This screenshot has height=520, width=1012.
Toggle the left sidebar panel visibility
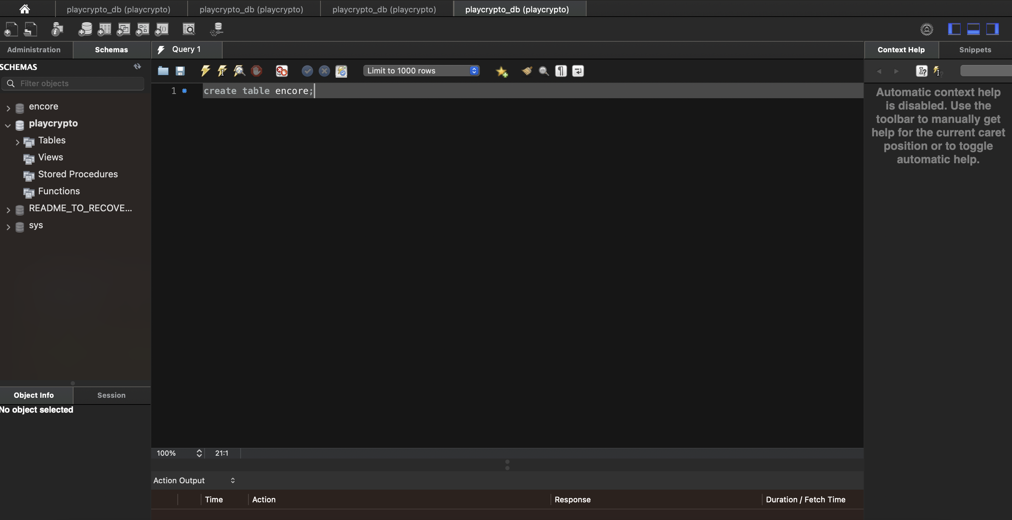point(954,29)
